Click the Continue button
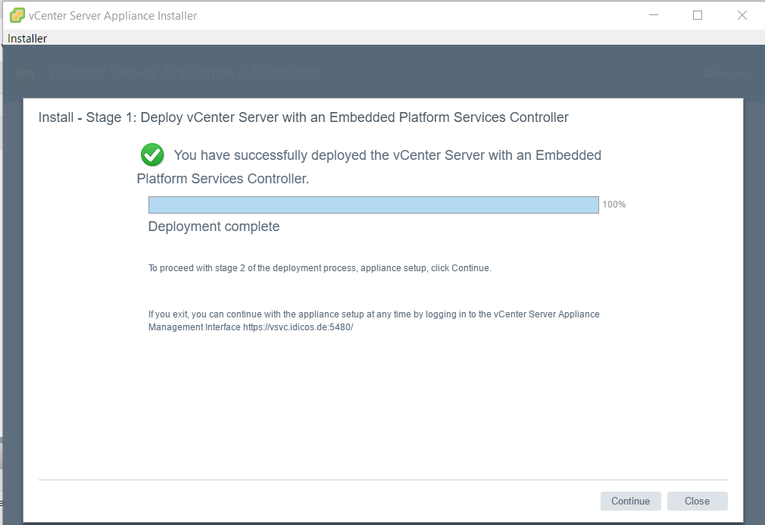Screen dimensions: 765x525 pos(630,501)
